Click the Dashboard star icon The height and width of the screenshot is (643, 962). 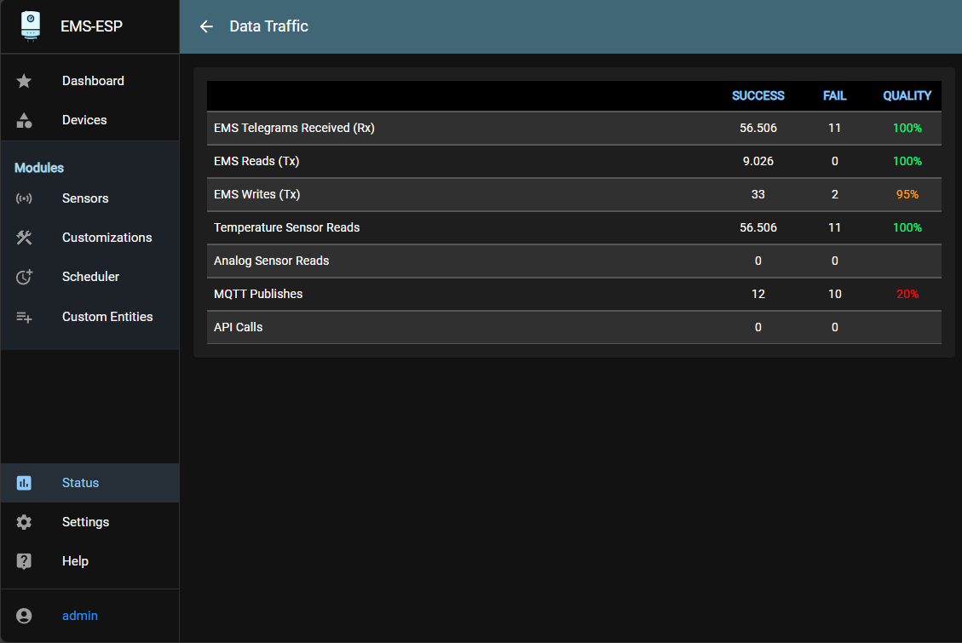coord(23,80)
